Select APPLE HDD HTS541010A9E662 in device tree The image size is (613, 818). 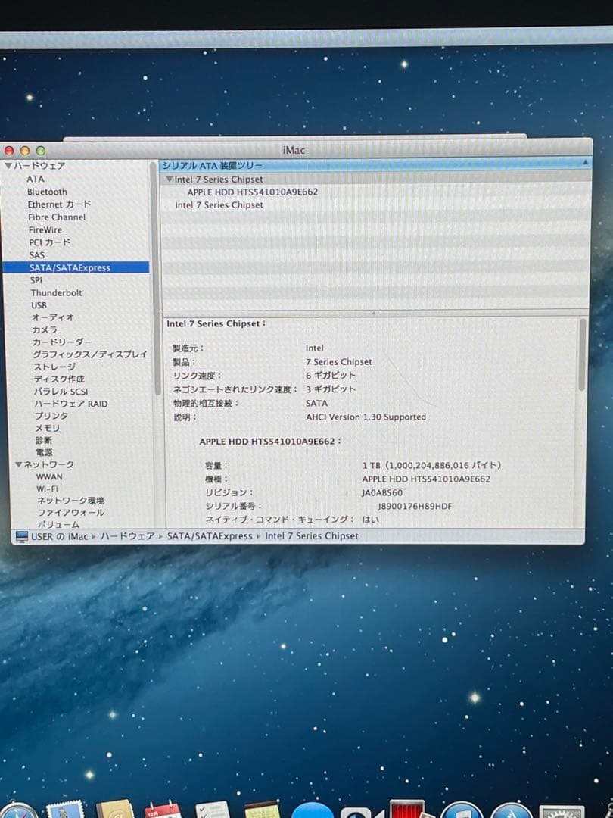click(x=252, y=192)
